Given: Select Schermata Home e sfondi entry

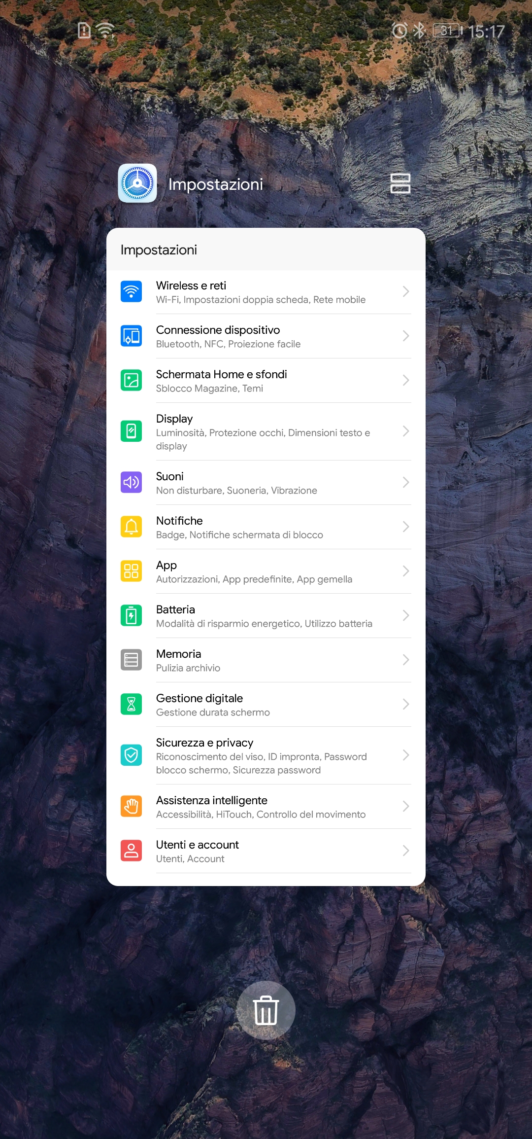Looking at the screenshot, I should (266, 381).
